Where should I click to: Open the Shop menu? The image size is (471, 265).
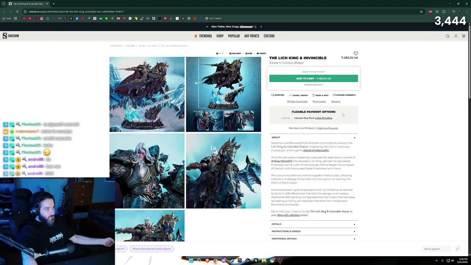pyautogui.click(x=220, y=36)
